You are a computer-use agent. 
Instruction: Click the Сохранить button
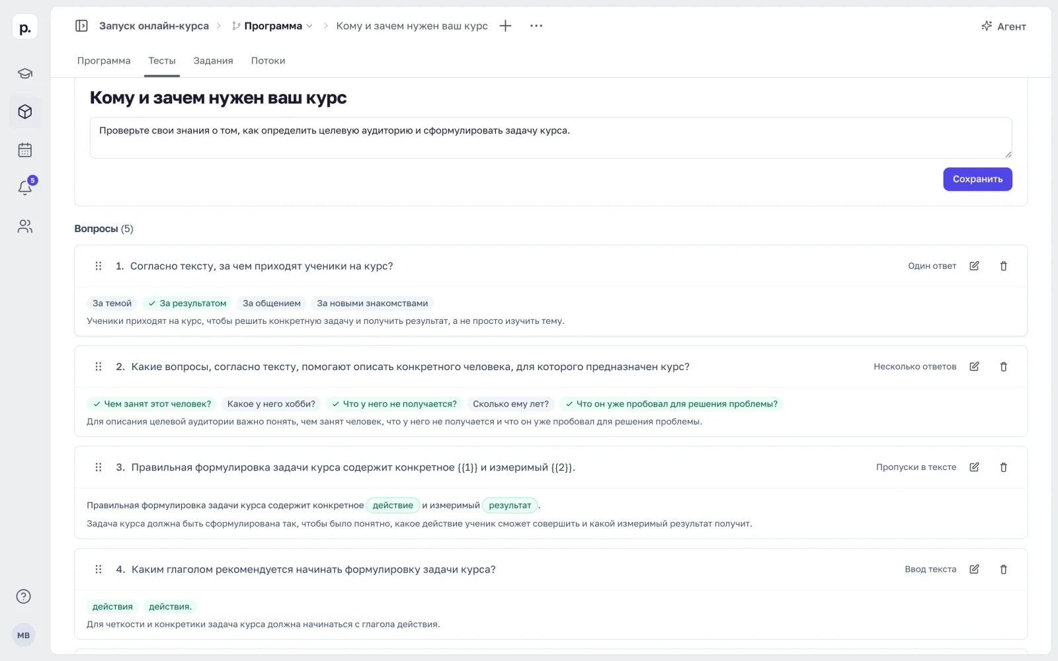tap(977, 179)
